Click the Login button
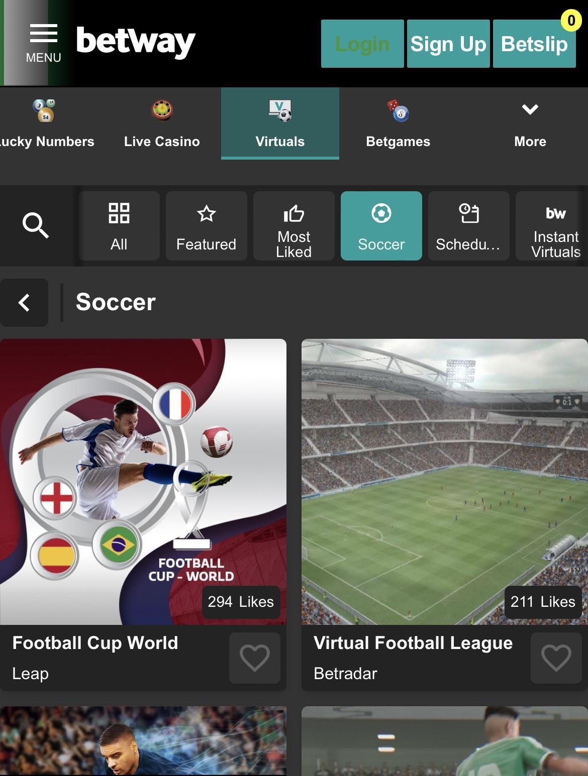Screen dimensions: 588x776 coord(362,44)
